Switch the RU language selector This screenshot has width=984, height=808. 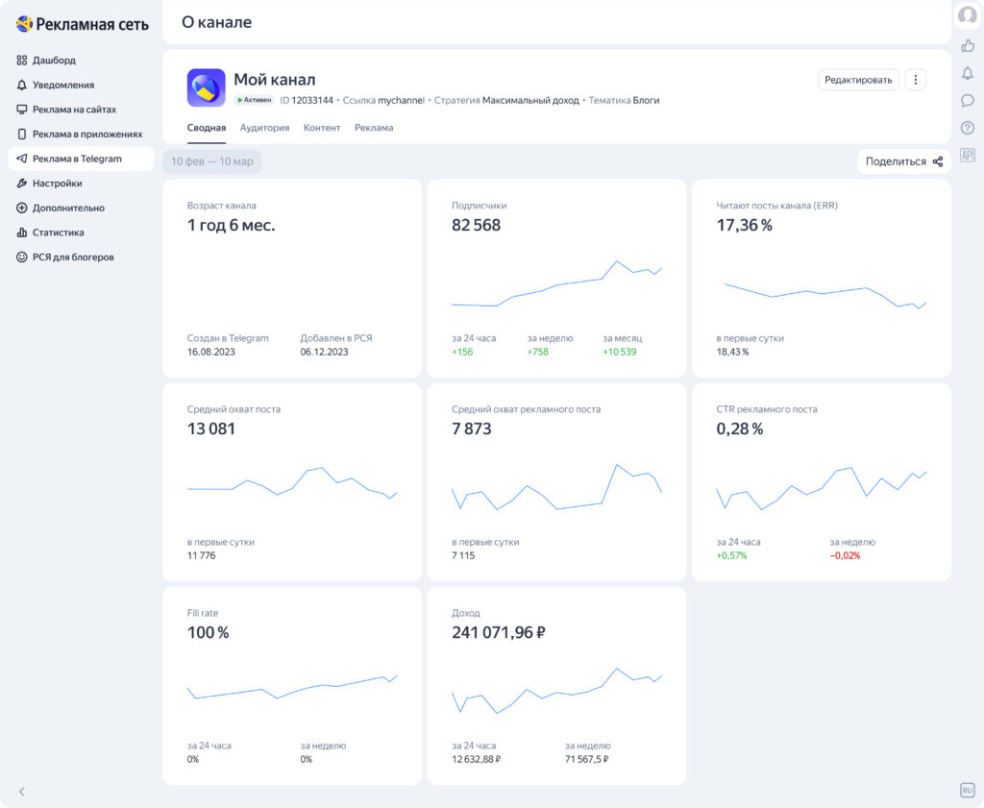pyautogui.click(x=968, y=790)
